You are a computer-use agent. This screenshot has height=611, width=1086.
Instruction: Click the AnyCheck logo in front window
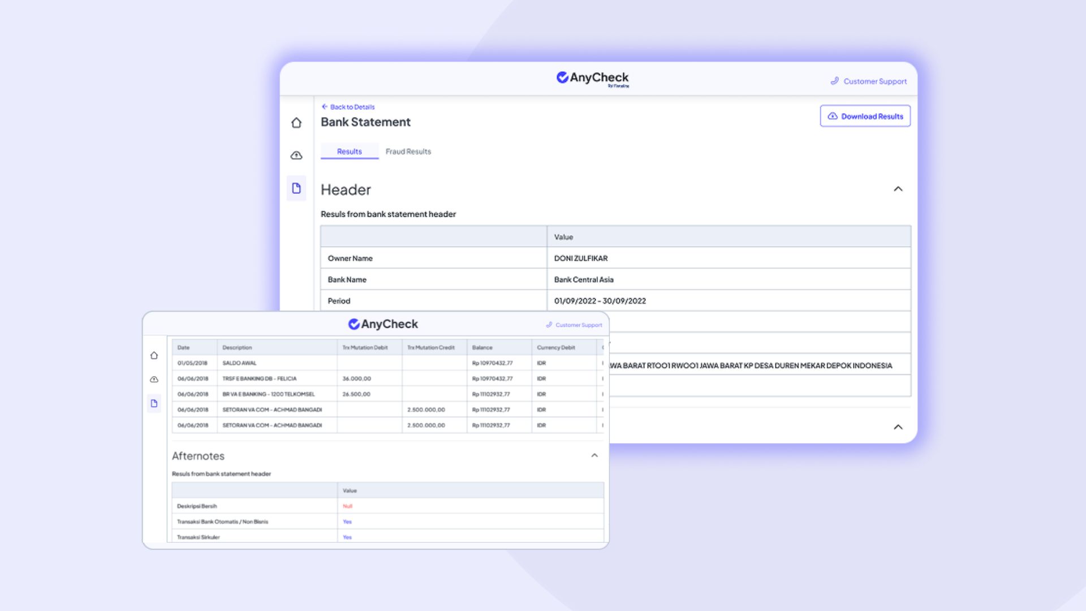pos(383,324)
